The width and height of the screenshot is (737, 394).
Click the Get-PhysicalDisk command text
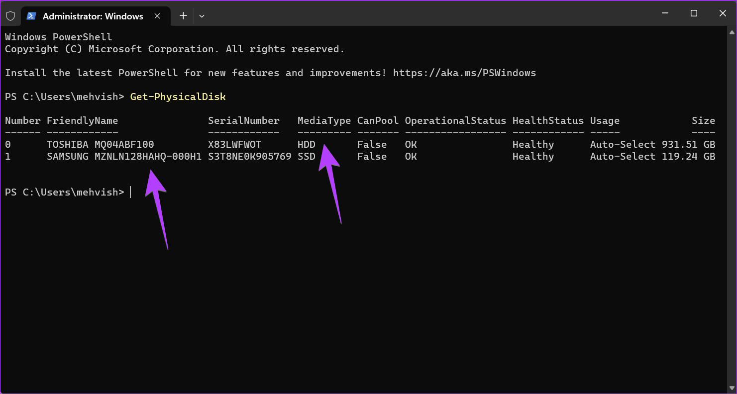(178, 97)
